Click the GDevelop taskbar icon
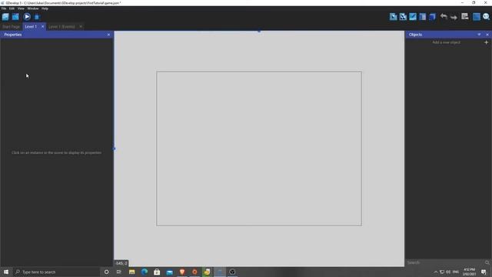 pyautogui.click(x=220, y=272)
